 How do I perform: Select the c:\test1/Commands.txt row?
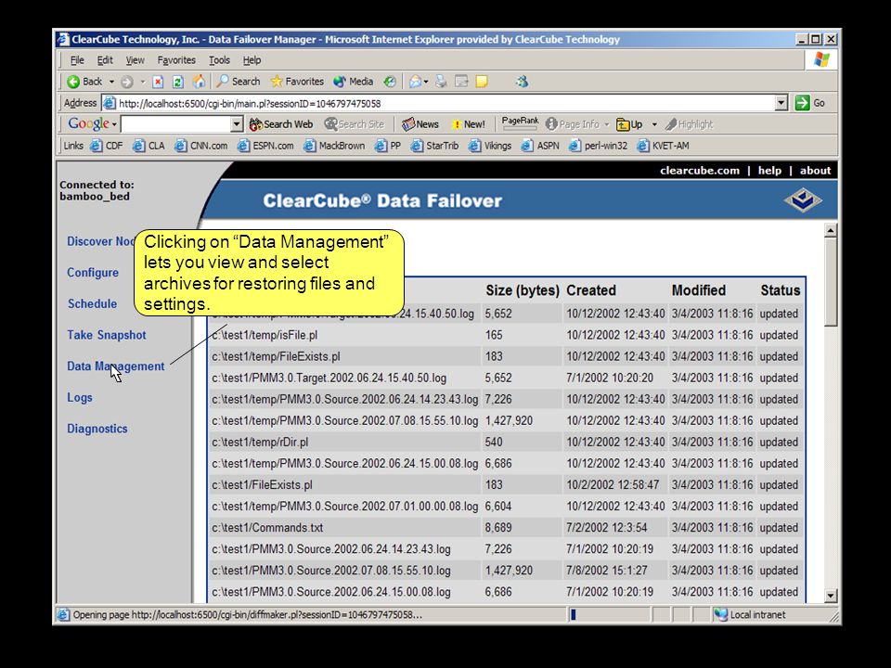click(x=507, y=528)
